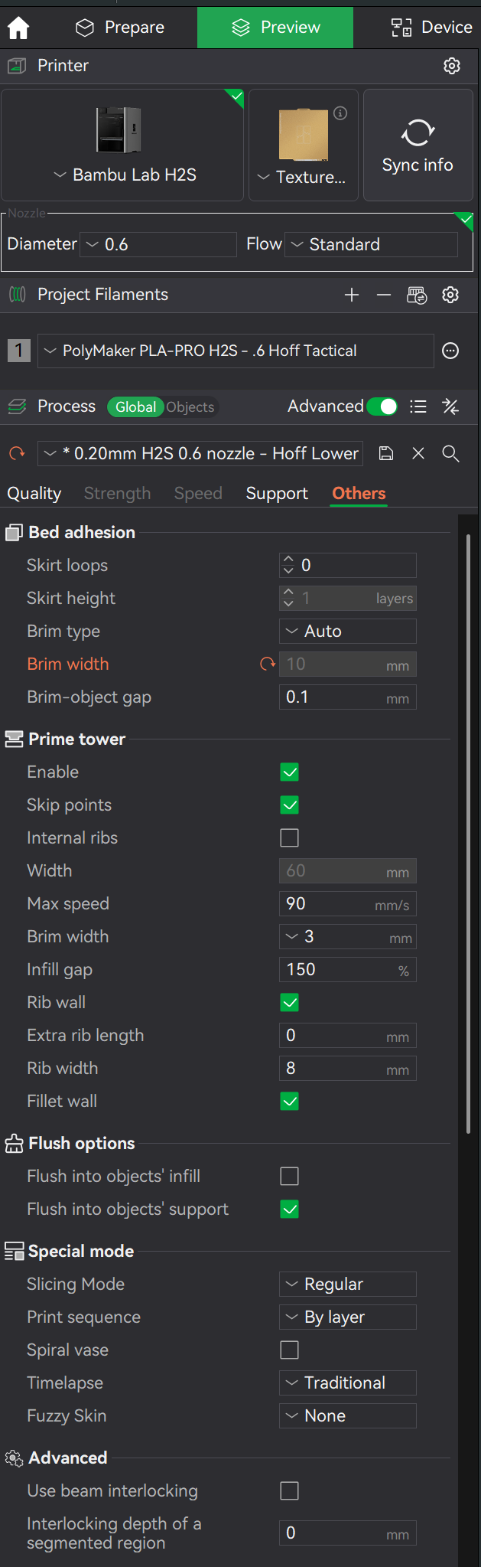
Task: Select the Bambu Lab H2S printer thumbnail
Action: point(119,129)
